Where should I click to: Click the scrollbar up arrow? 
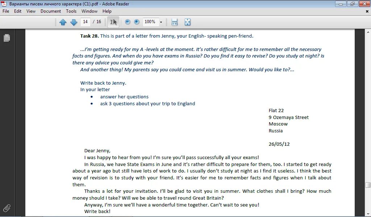point(368,32)
